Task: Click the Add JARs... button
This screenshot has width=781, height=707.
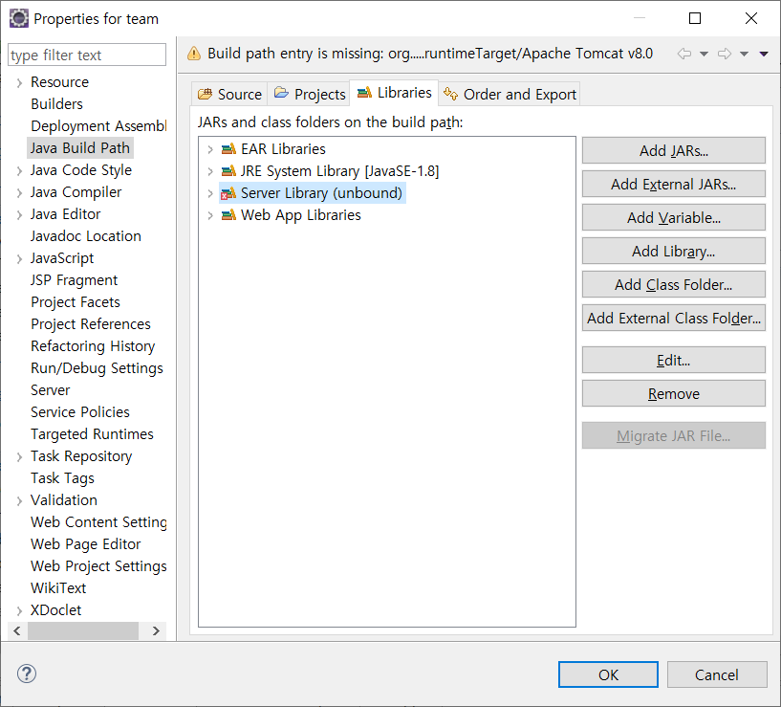Action: [x=673, y=150]
